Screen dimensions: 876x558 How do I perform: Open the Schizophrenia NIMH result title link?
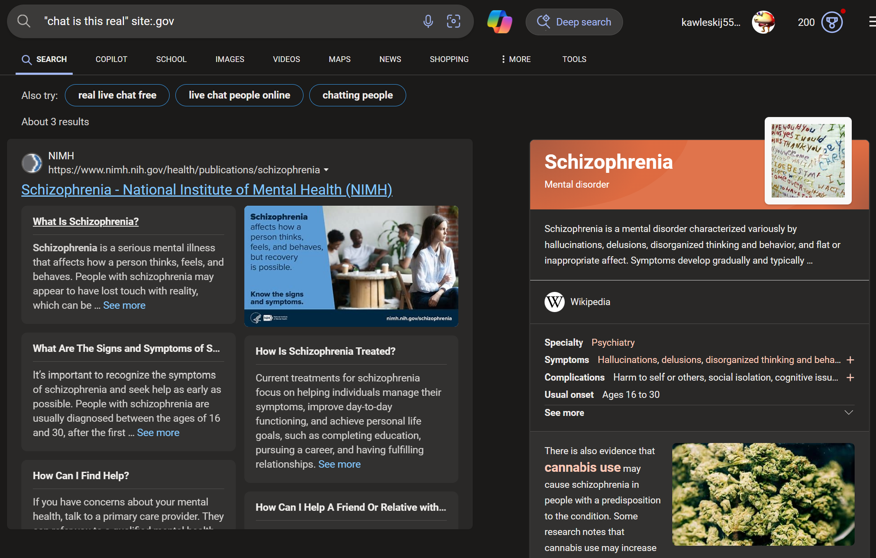(207, 190)
